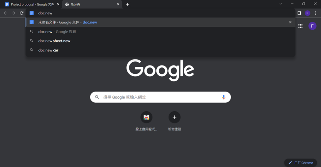The image size is (321, 167).
Task: Click the browser forward arrow
Action: [13, 13]
